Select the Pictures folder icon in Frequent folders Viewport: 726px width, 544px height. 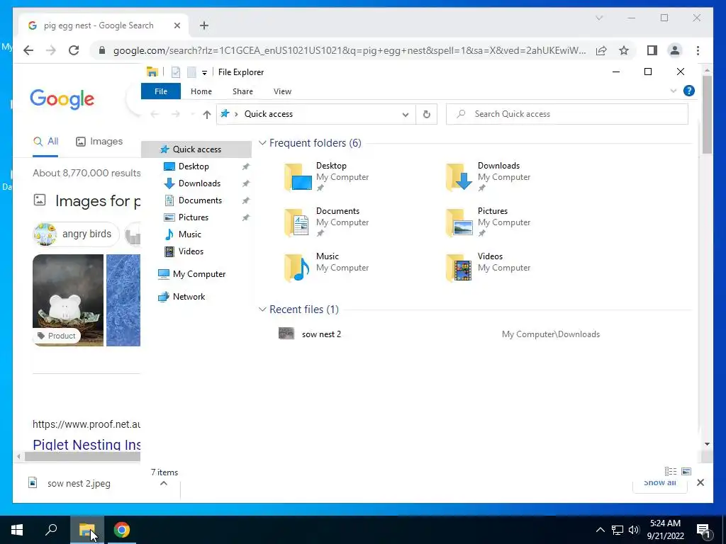click(x=459, y=222)
